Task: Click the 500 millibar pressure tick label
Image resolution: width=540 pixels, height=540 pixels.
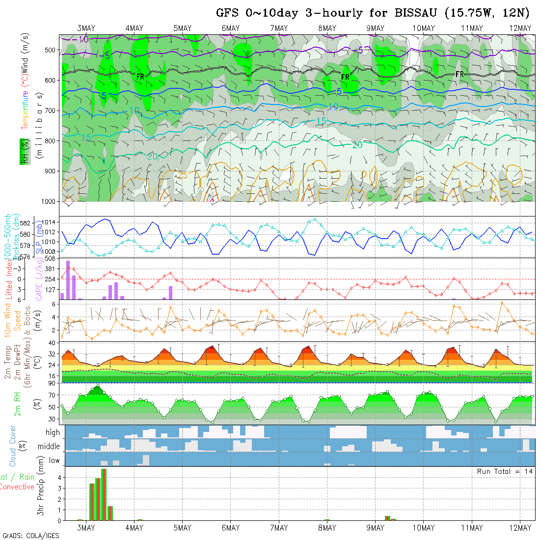Action: [x=50, y=50]
